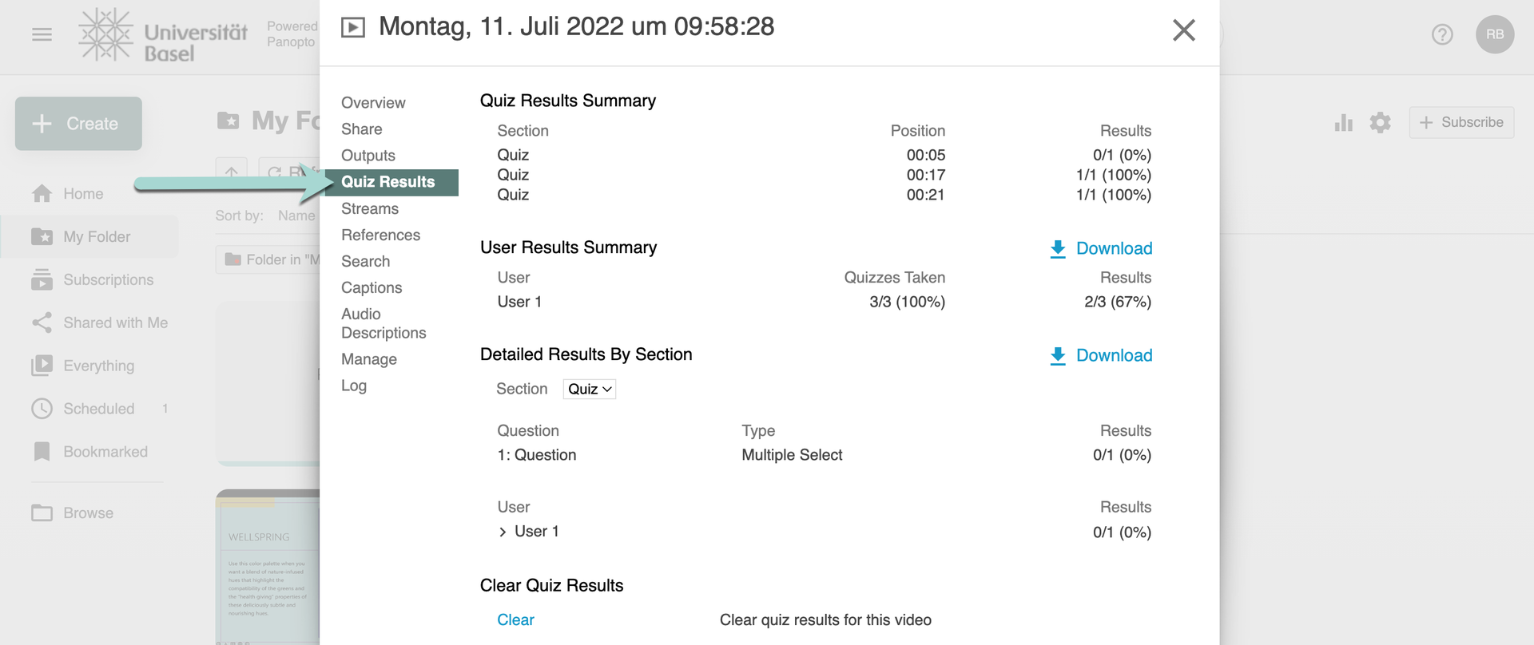Open the Sort by Name dropdown
The image size is (1534, 645).
(x=296, y=216)
